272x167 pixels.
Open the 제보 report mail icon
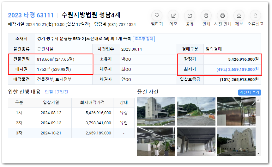(239, 15)
